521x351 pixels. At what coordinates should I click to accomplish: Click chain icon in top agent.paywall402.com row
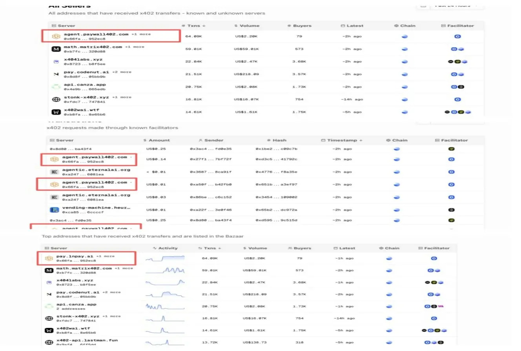[x=404, y=37]
